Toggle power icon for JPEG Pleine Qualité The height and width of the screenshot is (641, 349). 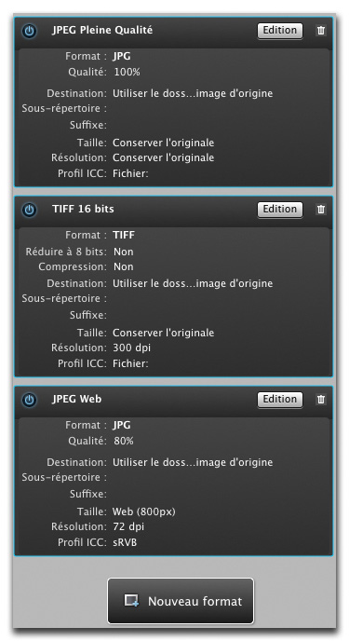coord(29,31)
